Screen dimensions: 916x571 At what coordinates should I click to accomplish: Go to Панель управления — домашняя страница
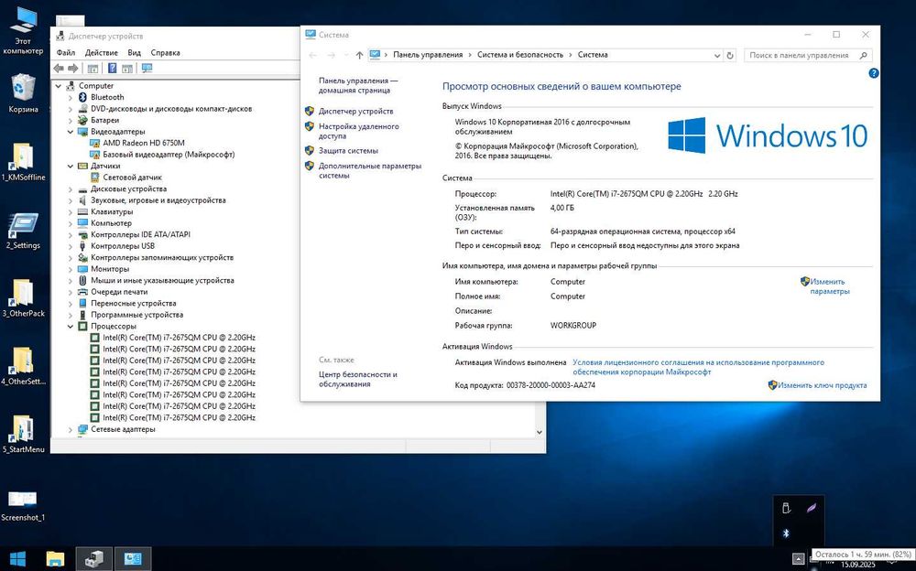[x=357, y=85]
